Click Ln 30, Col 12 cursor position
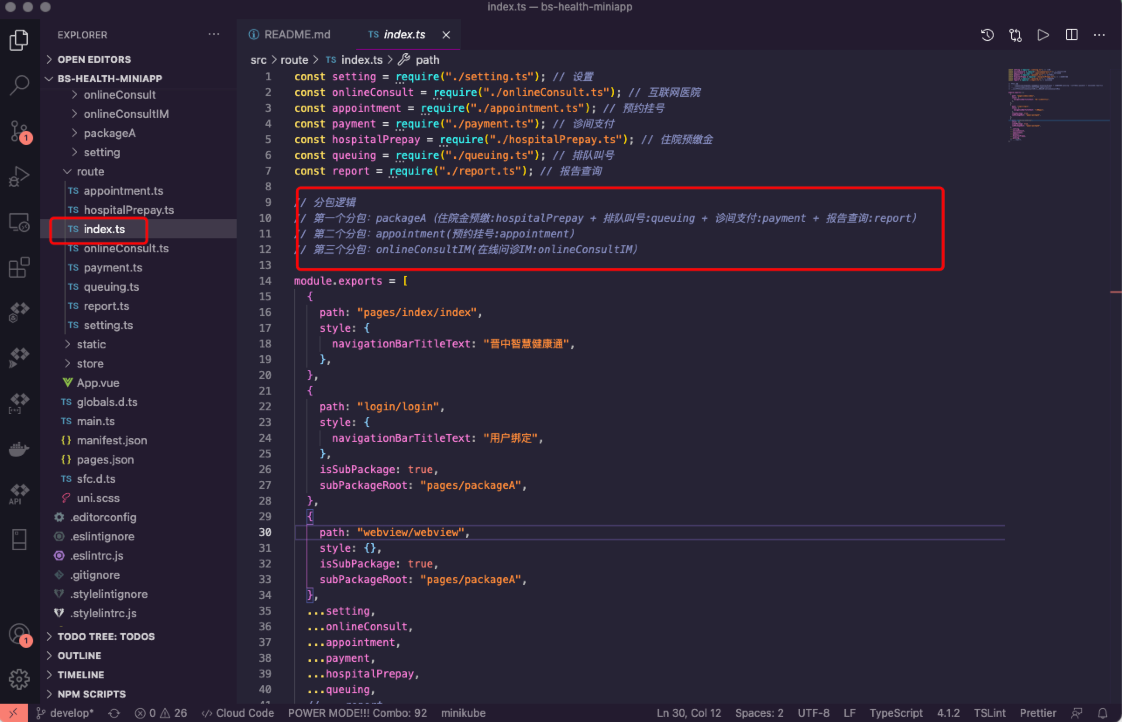The image size is (1122, 722). pos(689,713)
